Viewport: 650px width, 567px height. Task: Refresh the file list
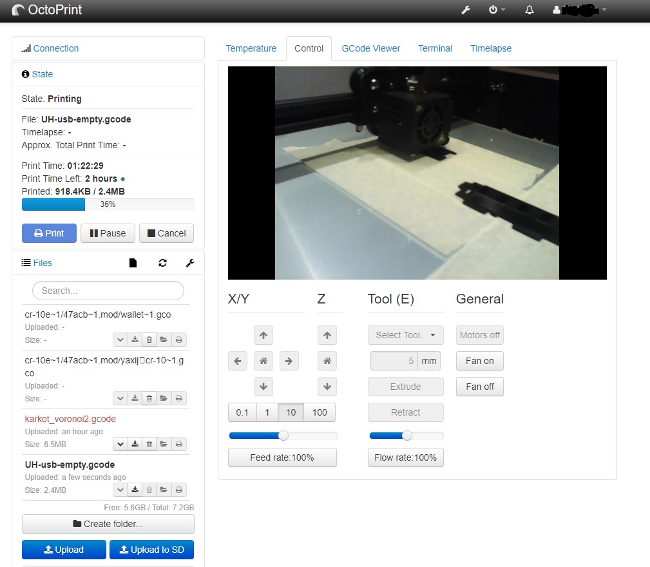(162, 263)
